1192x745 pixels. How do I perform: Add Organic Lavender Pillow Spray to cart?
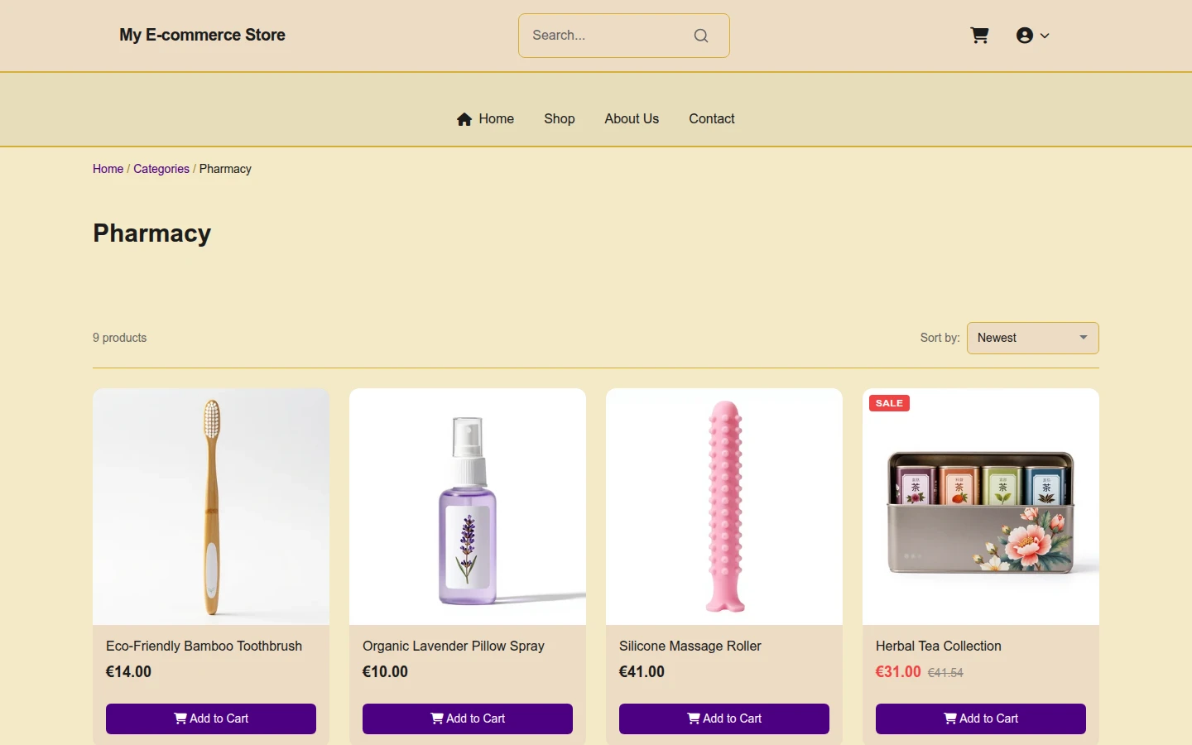[468, 719]
